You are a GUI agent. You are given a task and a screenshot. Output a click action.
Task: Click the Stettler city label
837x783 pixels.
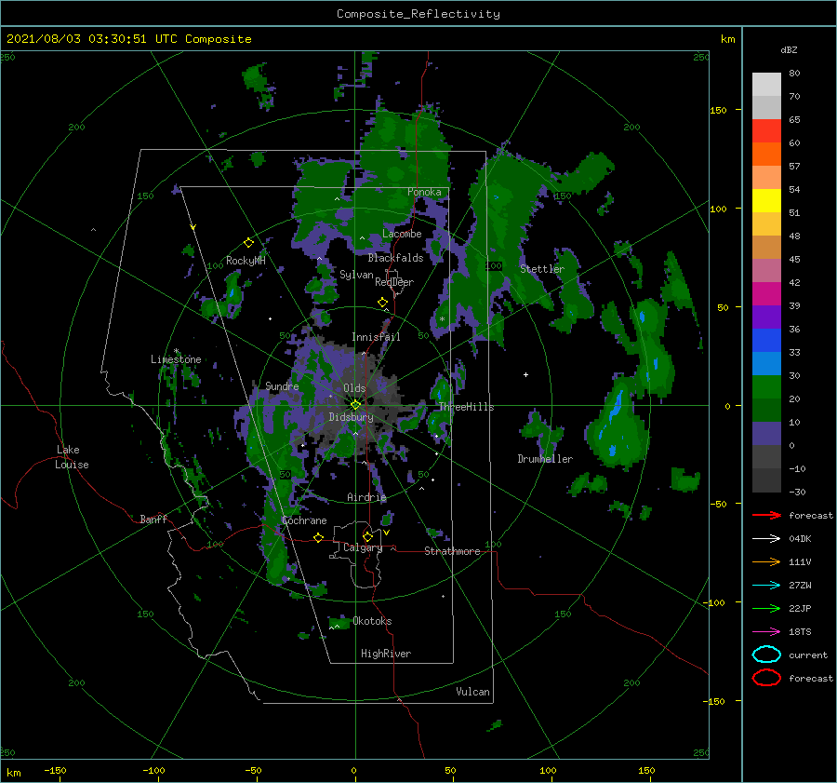click(542, 269)
